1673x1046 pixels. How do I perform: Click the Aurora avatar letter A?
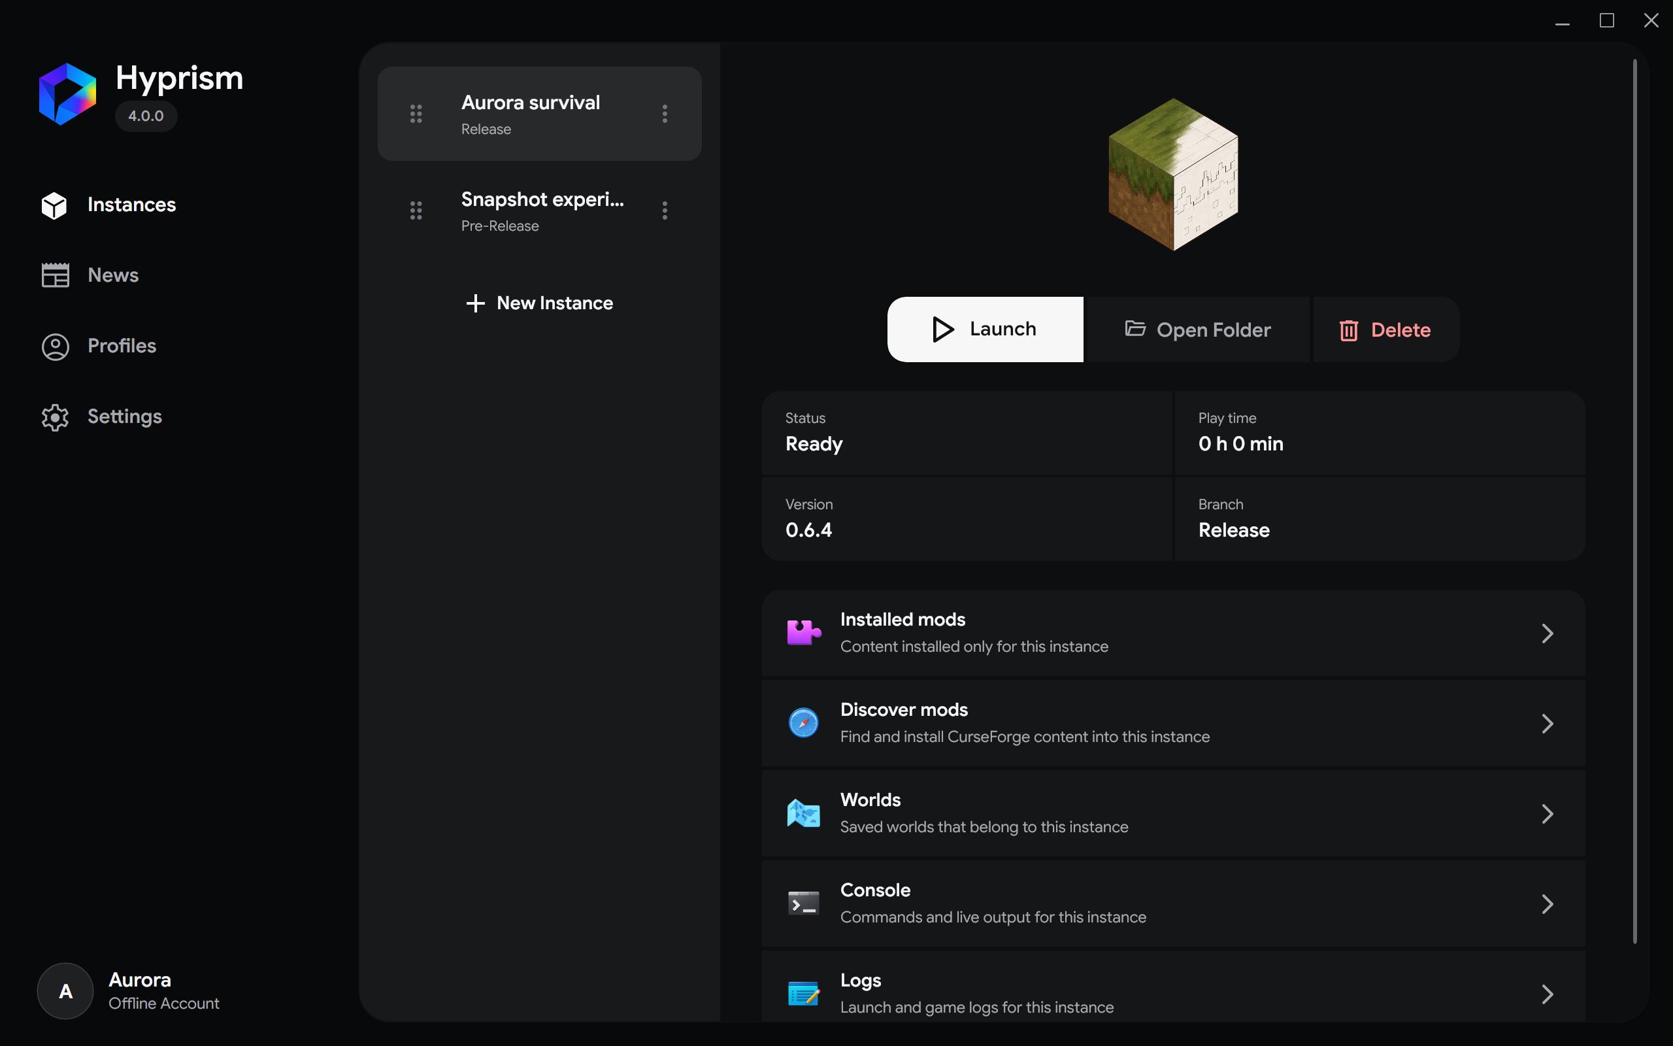point(65,991)
